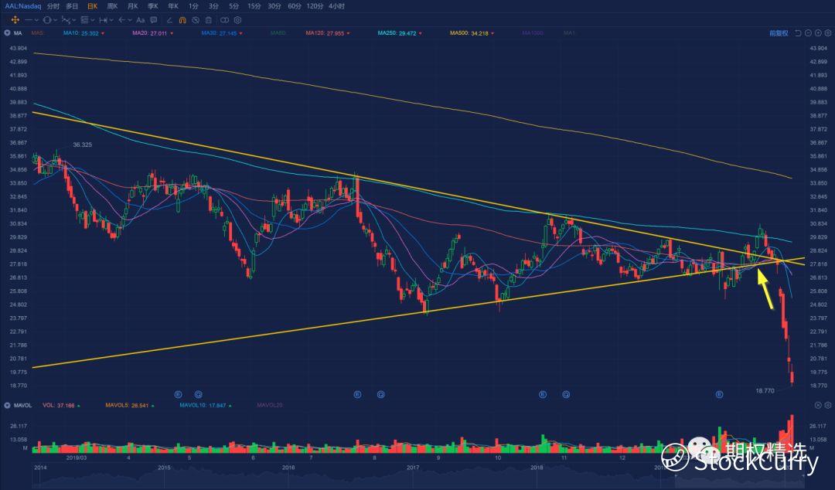Viewport: 835px width, 490px height.
Task: Select the eraser/pencil edit tool
Action: (x=169, y=19)
